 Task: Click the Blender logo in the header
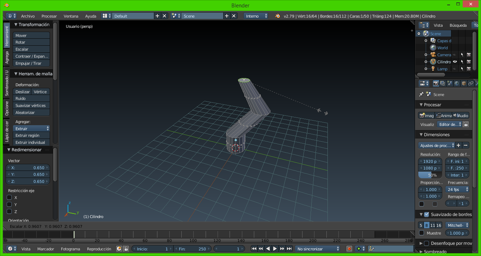coord(278,16)
